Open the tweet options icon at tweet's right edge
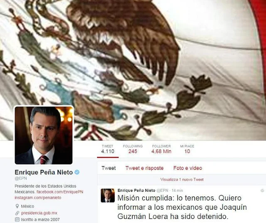266x223 pixels. click(x=262, y=191)
